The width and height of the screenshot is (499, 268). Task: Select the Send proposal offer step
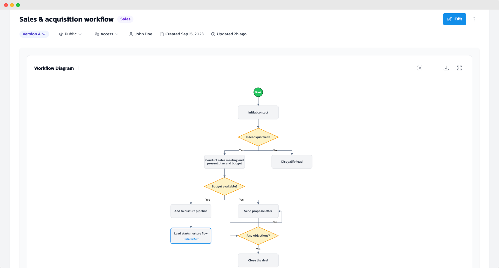(258, 211)
